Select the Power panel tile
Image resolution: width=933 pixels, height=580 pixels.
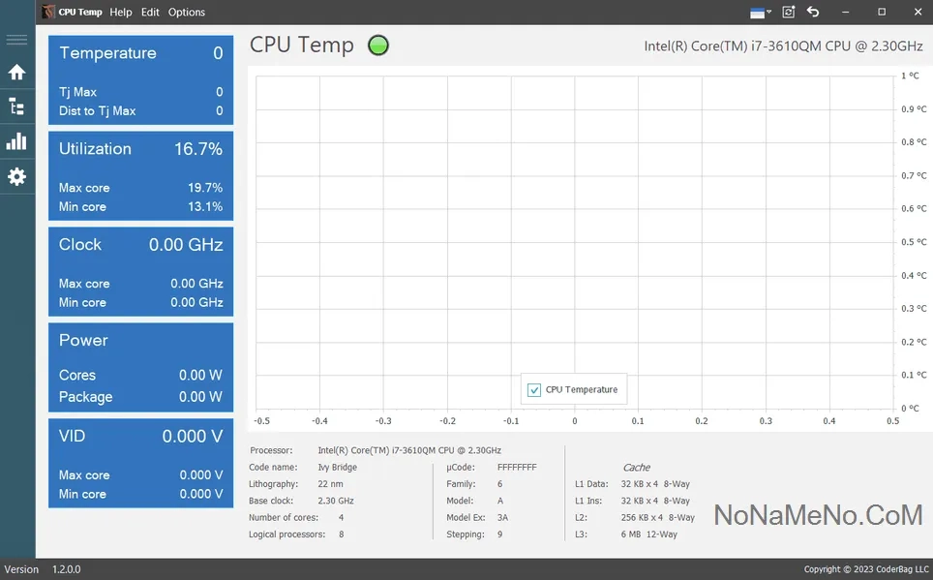click(140, 368)
